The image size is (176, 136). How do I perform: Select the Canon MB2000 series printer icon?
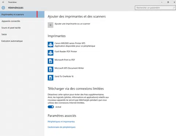(51, 45)
